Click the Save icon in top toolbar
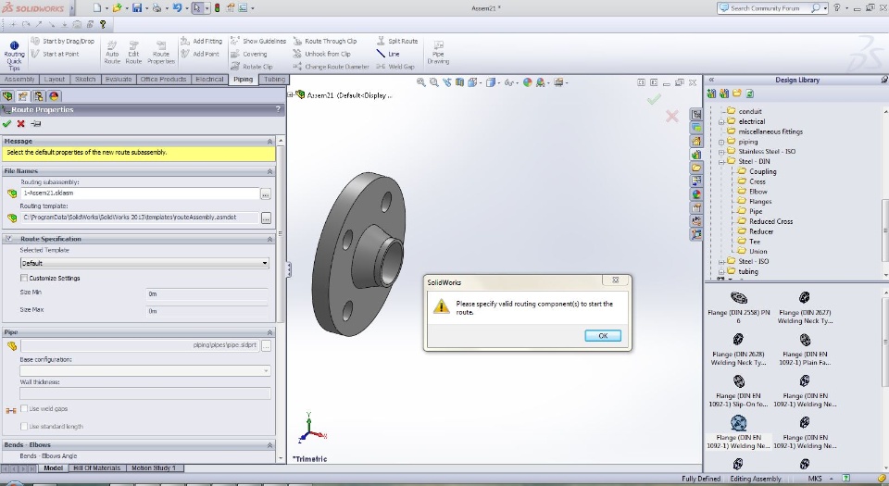This screenshot has width=889, height=486. tap(137, 8)
